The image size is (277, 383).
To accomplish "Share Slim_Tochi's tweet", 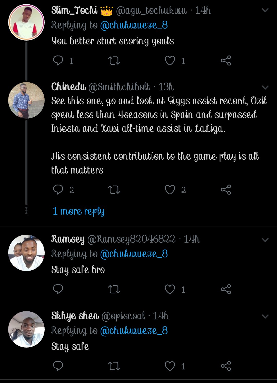I will (226, 61).
